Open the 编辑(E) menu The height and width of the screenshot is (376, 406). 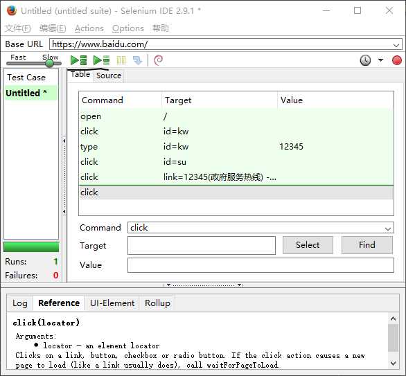tap(53, 28)
